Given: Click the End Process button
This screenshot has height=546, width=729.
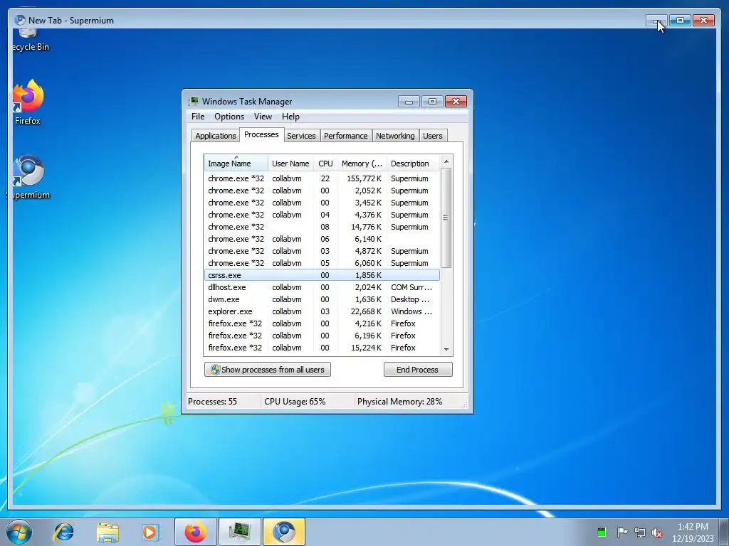Looking at the screenshot, I should click(417, 370).
